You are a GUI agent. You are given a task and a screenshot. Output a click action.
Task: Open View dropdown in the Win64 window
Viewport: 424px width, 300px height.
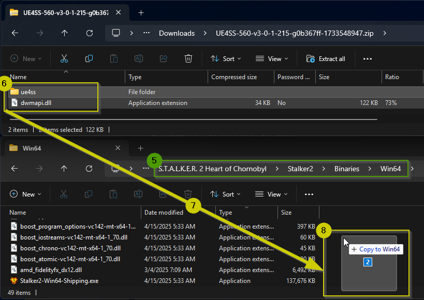point(271,194)
